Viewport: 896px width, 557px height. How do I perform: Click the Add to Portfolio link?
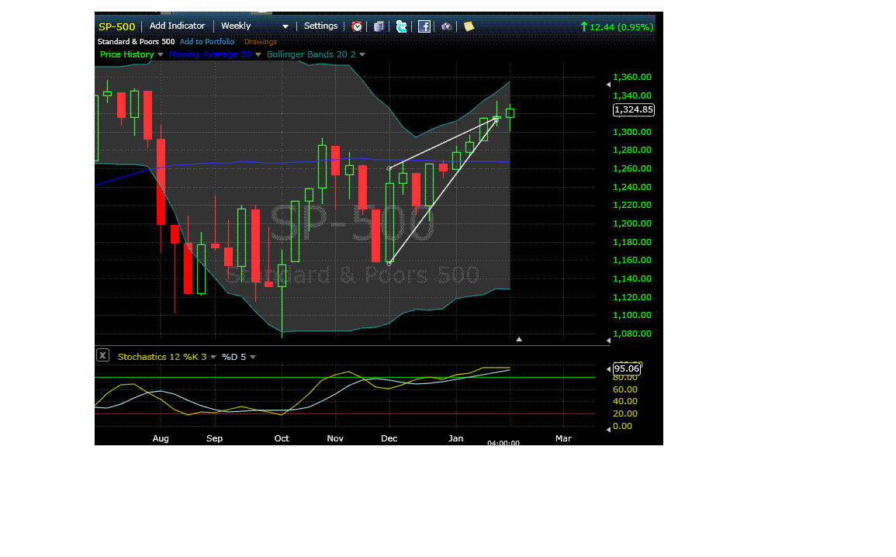pyautogui.click(x=207, y=42)
